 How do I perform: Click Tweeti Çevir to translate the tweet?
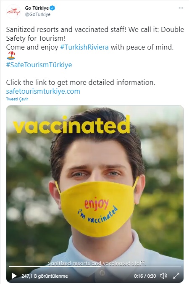[17, 99]
